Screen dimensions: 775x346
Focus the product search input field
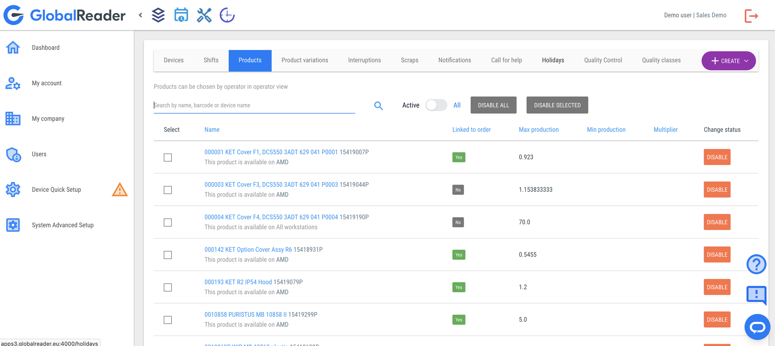(x=254, y=106)
